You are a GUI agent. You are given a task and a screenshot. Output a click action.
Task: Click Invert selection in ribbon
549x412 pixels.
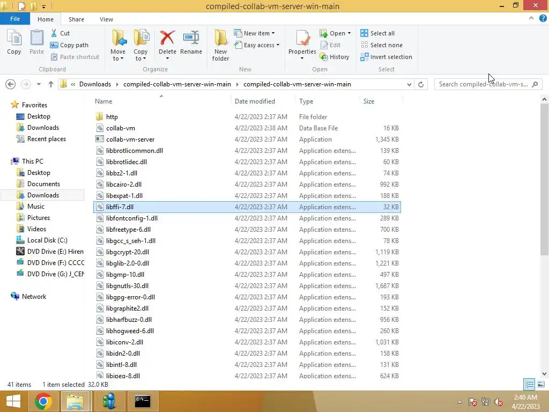pyautogui.click(x=387, y=57)
